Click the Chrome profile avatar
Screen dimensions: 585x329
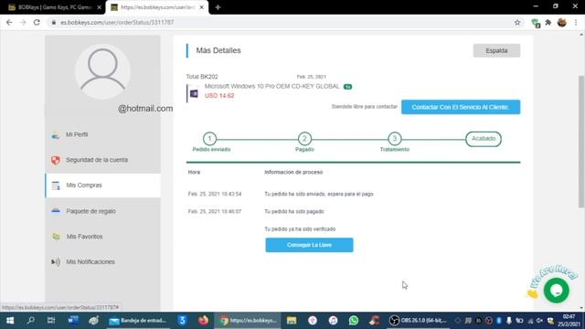(562, 22)
